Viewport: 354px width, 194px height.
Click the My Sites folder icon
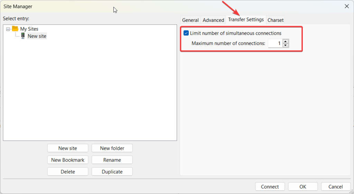[15, 29]
